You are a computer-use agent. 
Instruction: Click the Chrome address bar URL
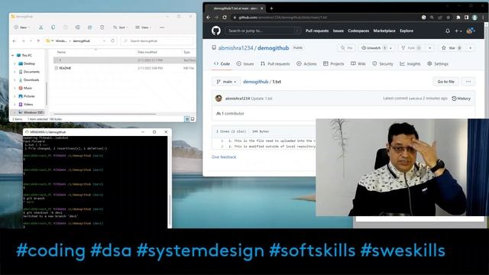pos(283,18)
